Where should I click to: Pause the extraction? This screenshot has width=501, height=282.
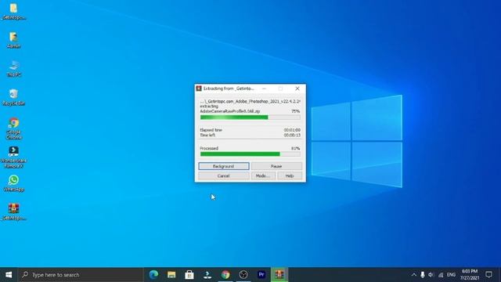pyautogui.click(x=276, y=166)
